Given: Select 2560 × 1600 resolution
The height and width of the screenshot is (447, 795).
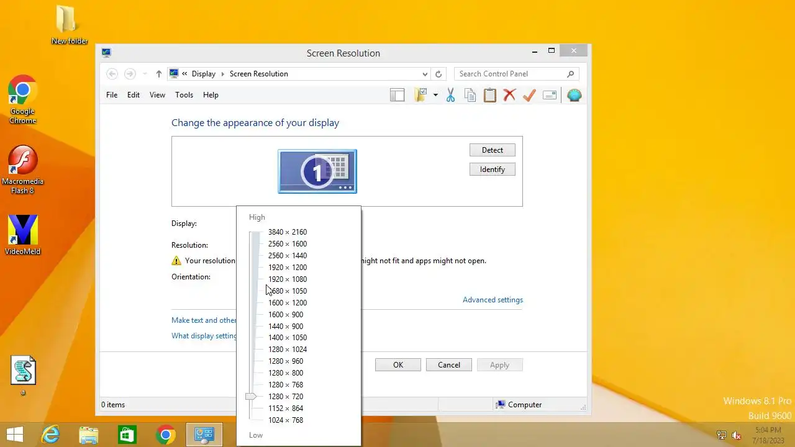Looking at the screenshot, I should click(x=288, y=244).
